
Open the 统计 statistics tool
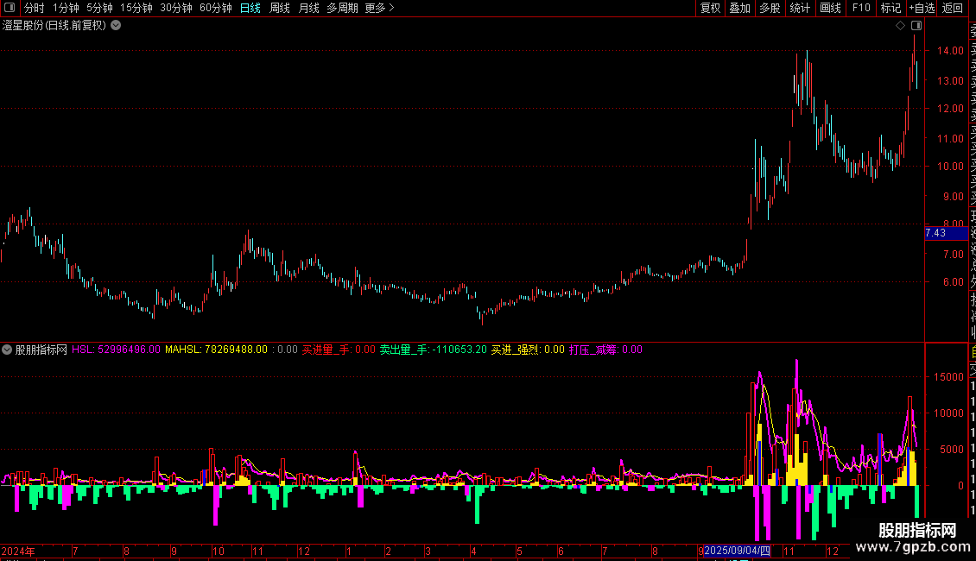pos(800,8)
